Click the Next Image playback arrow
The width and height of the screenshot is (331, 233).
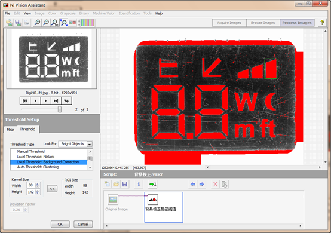point(45,101)
